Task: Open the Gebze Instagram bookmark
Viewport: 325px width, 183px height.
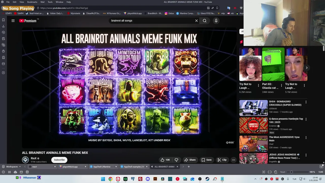Action: tap(169, 13)
